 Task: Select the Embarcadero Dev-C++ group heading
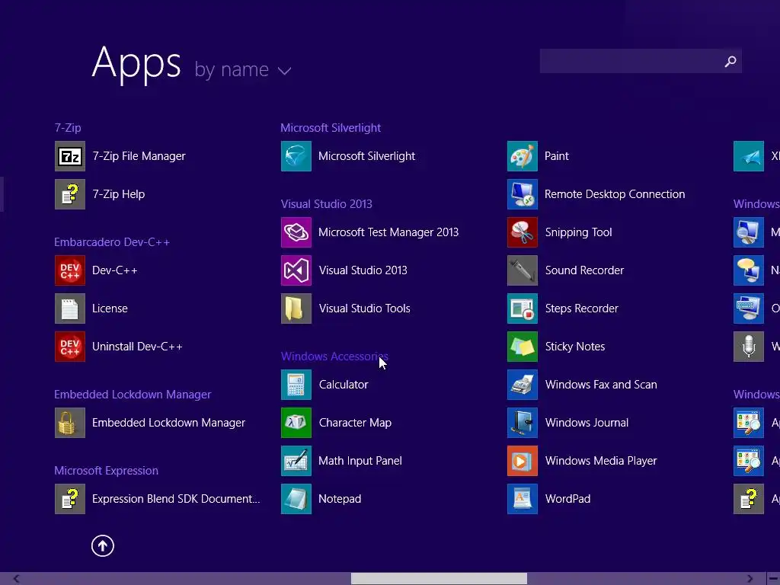[112, 242]
